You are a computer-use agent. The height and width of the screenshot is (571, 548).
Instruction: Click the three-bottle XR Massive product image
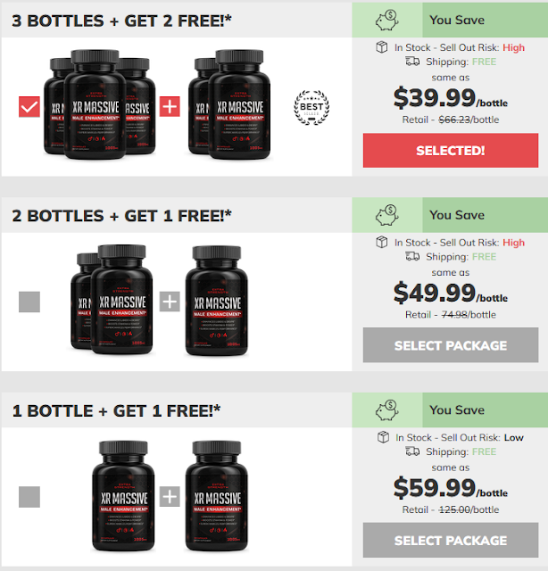point(100,104)
